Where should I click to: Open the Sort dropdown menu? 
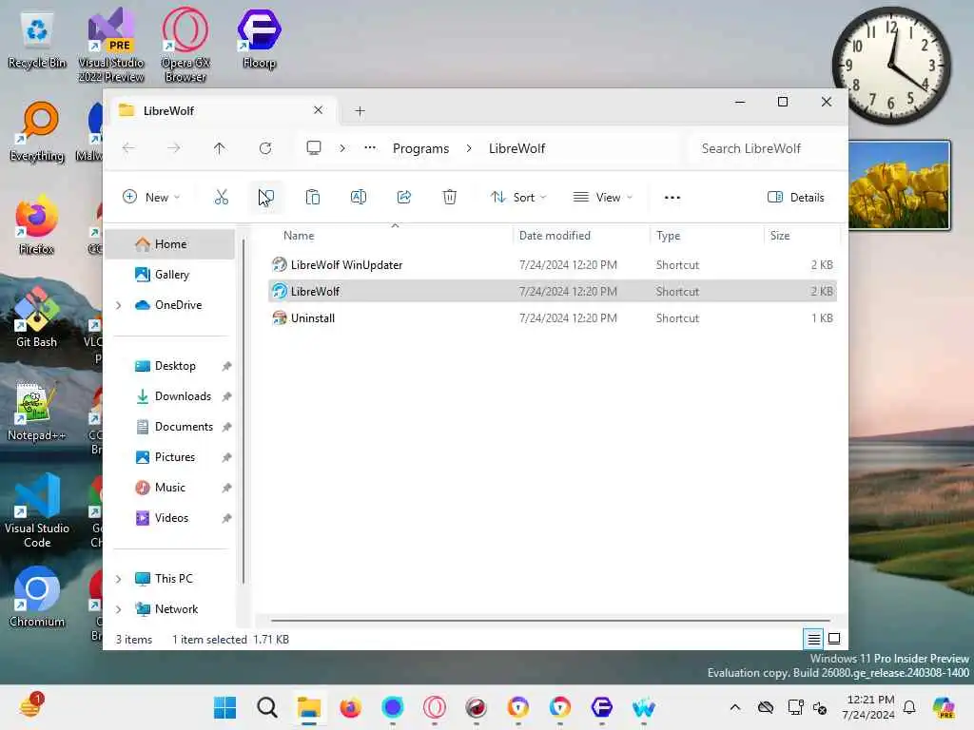click(518, 198)
